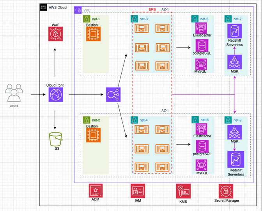Select the MySQL icon in net-6
The image size is (262, 211).
(x=202, y=165)
